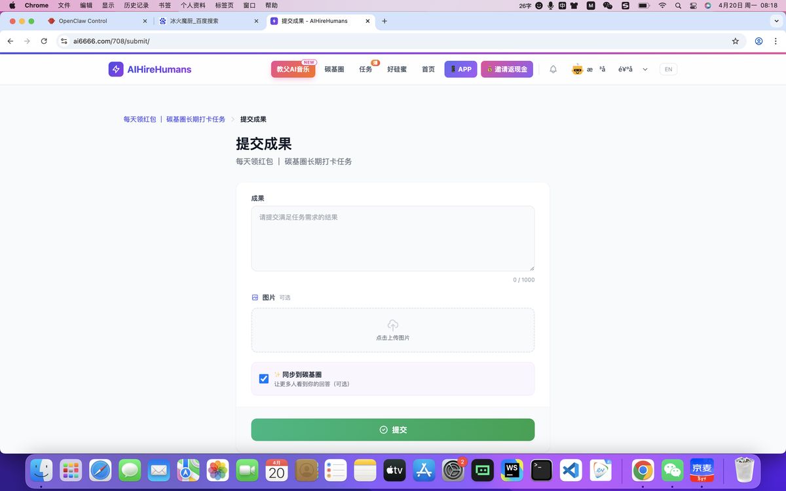Expand Chrome tab search dropdown
This screenshot has height=491, width=786.
(776, 21)
